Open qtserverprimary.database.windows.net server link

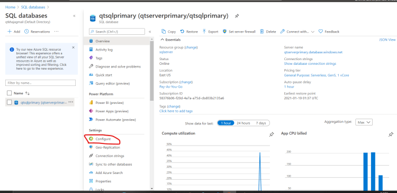(313, 52)
